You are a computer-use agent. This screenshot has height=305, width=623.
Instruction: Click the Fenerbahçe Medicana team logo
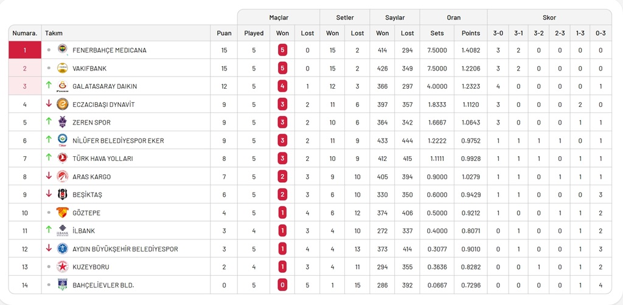pos(62,50)
